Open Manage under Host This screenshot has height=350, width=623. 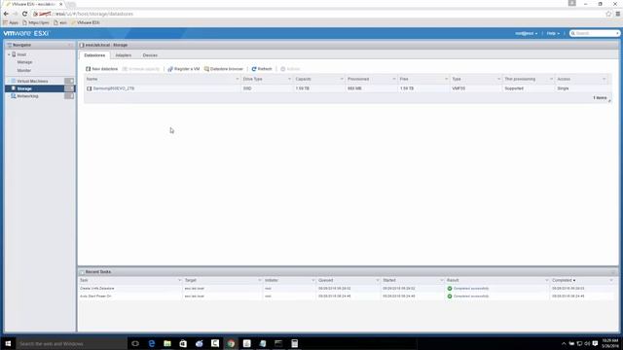[24, 62]
